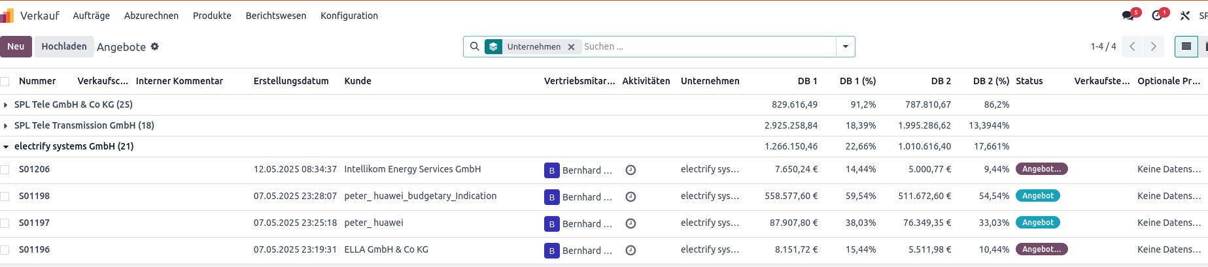Click the DB 1 value 558.577,60 €
1208x267 pixels.
coord(791,196)
